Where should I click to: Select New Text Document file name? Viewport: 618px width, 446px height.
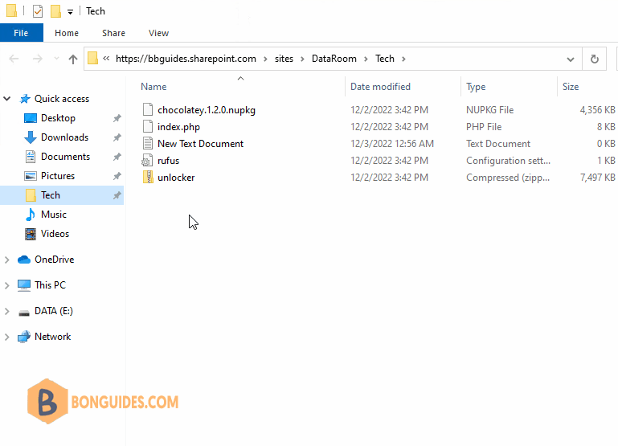click(x=201, y=144)
